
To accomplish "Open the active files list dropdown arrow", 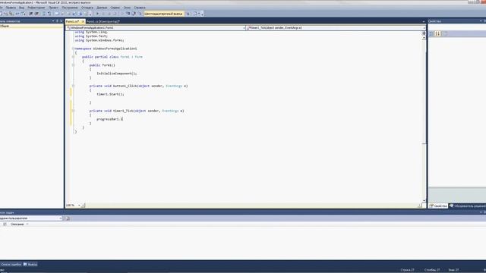I will (424, 21).
